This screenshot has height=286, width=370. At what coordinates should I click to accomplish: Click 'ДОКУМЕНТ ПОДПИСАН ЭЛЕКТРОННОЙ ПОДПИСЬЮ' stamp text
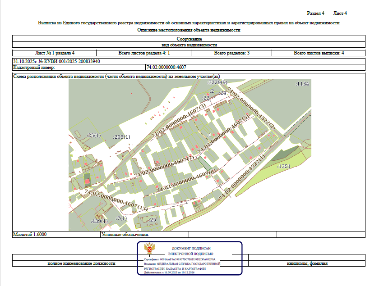[x=191, y=251]
